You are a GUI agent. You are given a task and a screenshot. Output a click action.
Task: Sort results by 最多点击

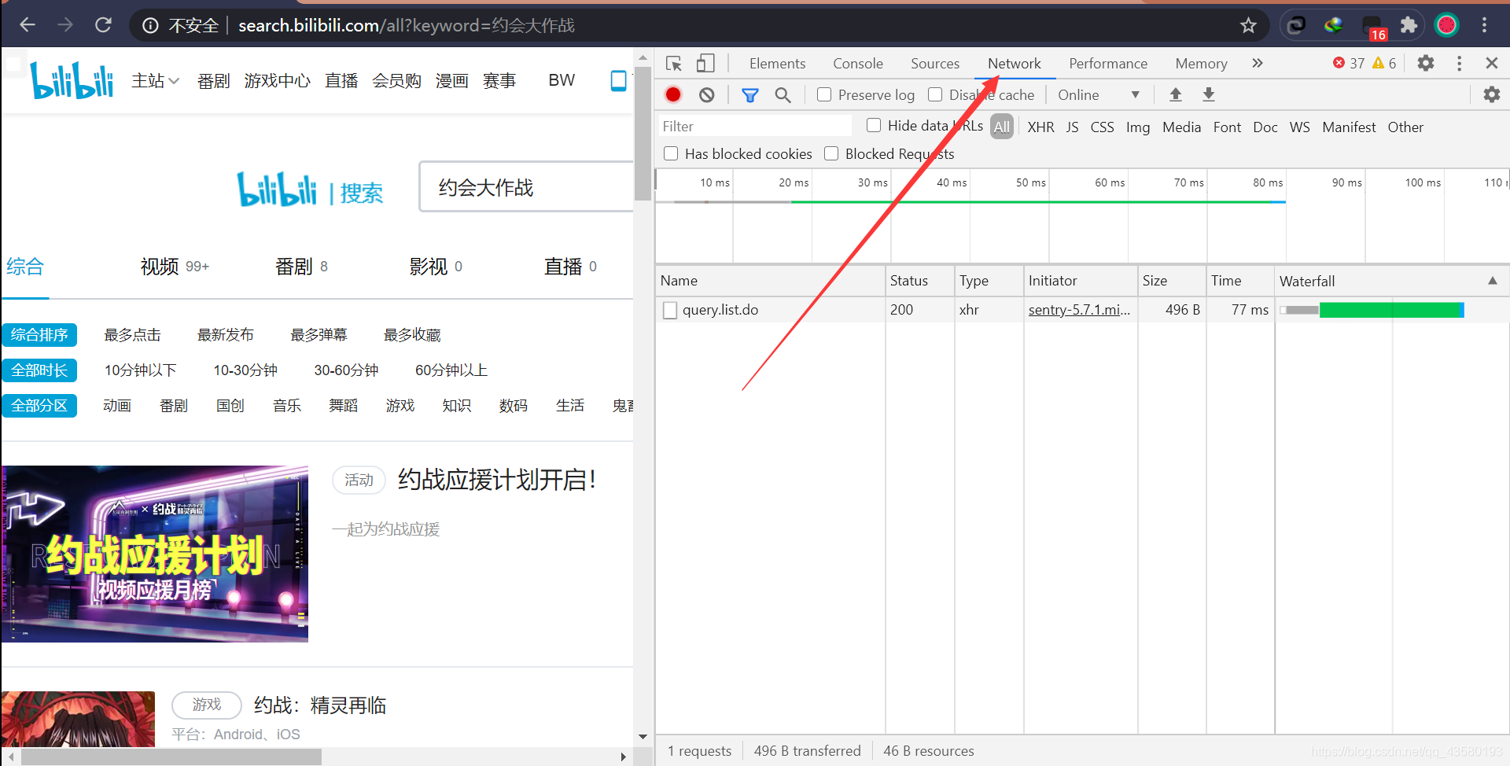point(132,335)
